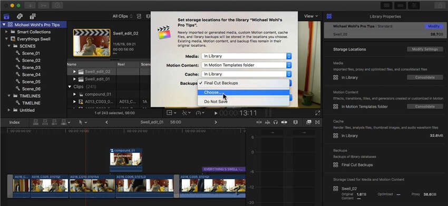Click the Background Tasks checkmark button
448x206 pixels.
(58, 5)
